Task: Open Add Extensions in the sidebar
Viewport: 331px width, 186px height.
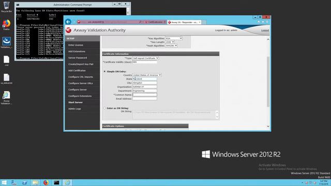Action: (x=77, y=51)
